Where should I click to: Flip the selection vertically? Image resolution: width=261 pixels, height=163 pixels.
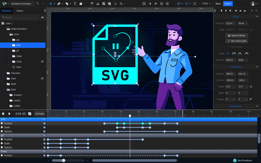coord(156,4)
